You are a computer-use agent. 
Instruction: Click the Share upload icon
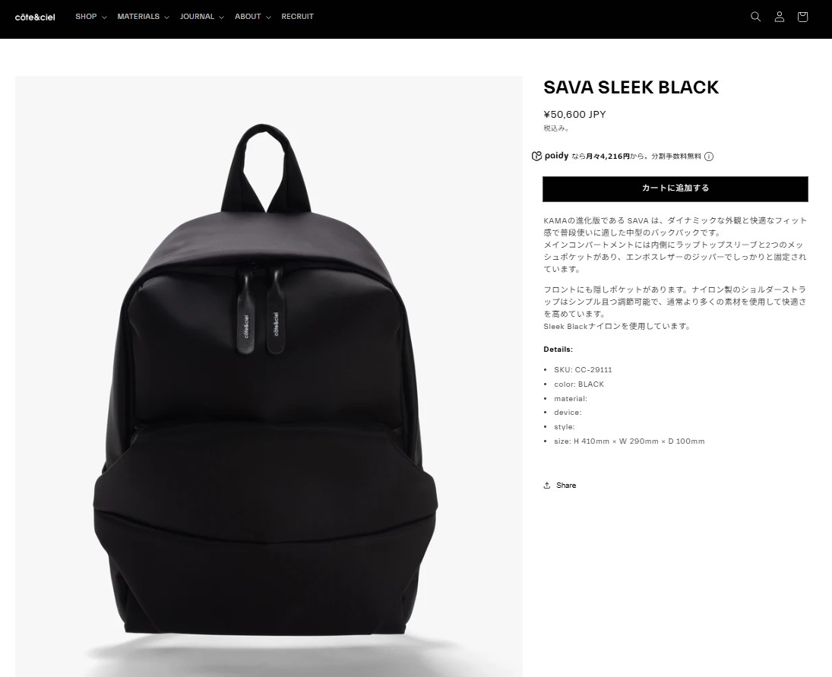pos(547,486)
